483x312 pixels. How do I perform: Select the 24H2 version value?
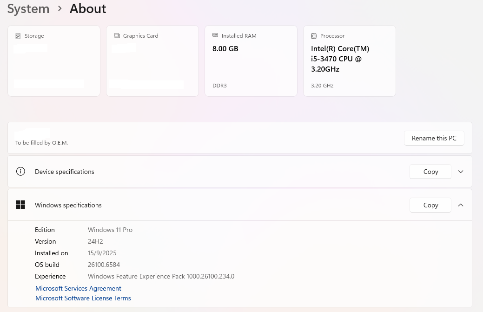point(95,241)
